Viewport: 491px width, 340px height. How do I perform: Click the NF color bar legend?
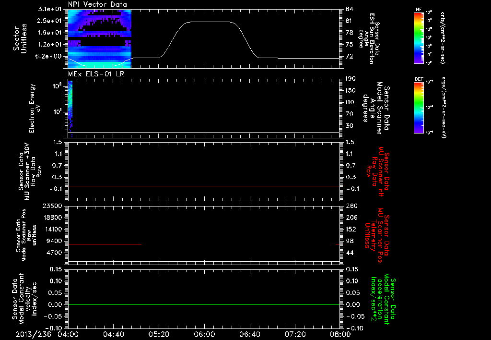(419, 37)
